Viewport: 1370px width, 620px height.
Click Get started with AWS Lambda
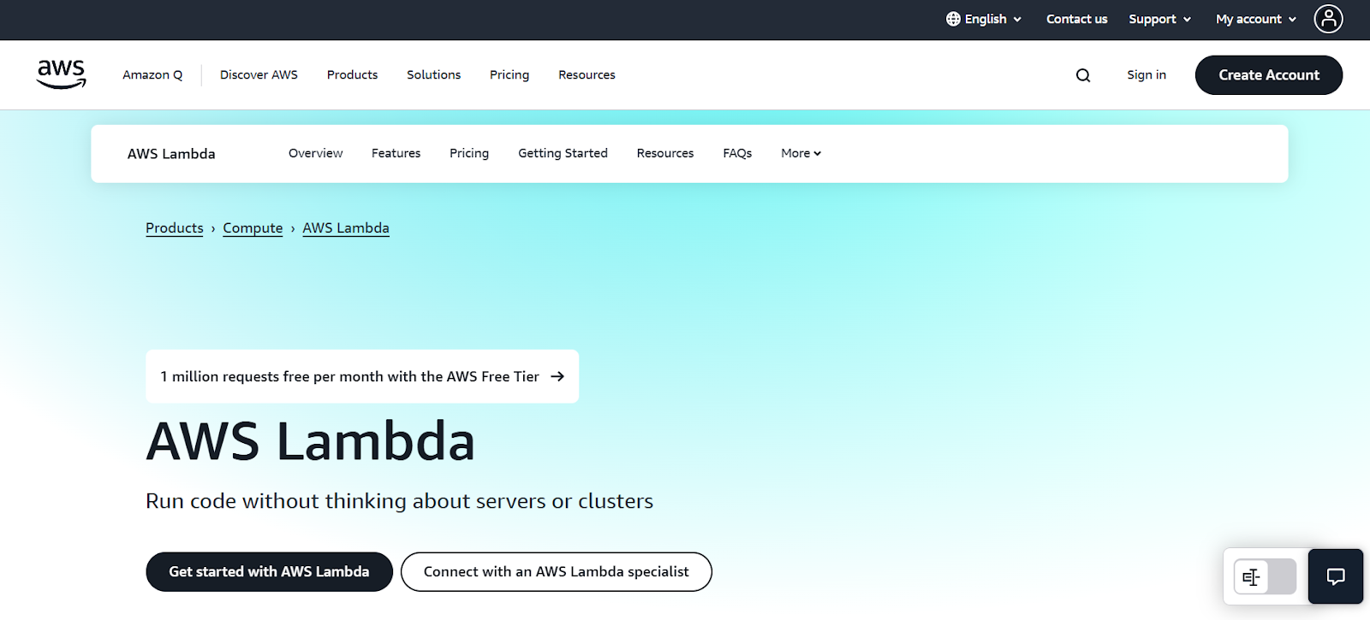click(x=269, y=571)
